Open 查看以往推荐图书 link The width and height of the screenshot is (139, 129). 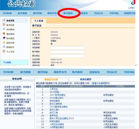(x=101, y=83)
